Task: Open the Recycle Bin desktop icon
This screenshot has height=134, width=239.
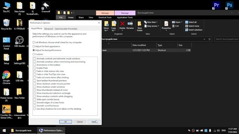Action: click(6, 24)
